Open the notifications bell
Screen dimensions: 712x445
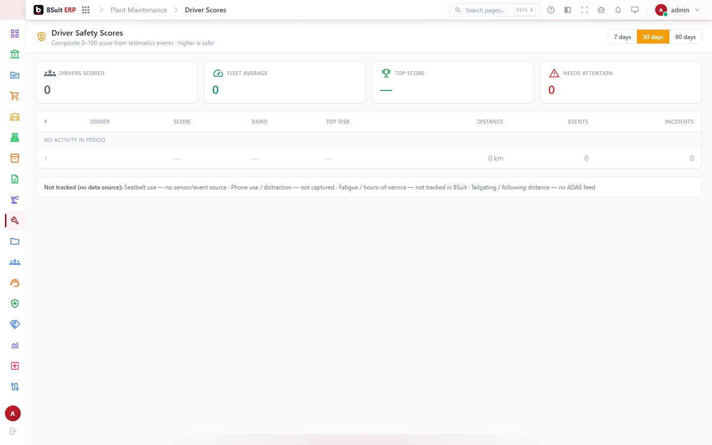pyautogui.click(x=618, y=10)
